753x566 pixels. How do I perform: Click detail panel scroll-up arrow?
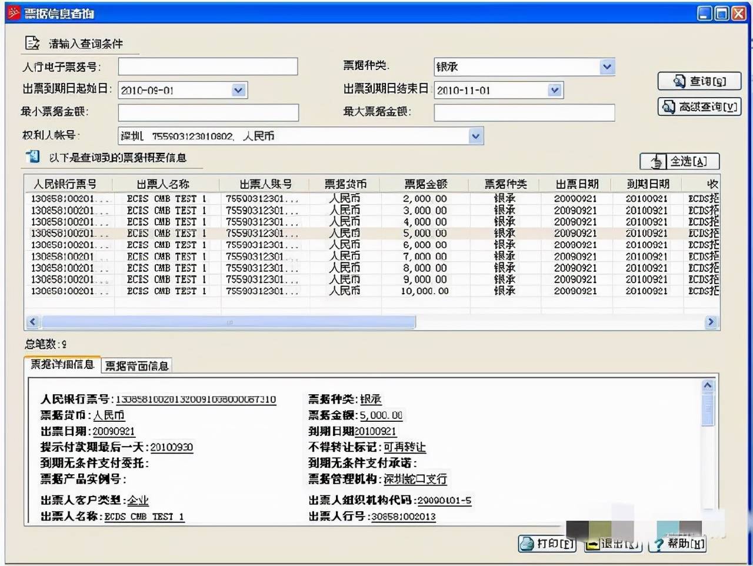[708, 386]
